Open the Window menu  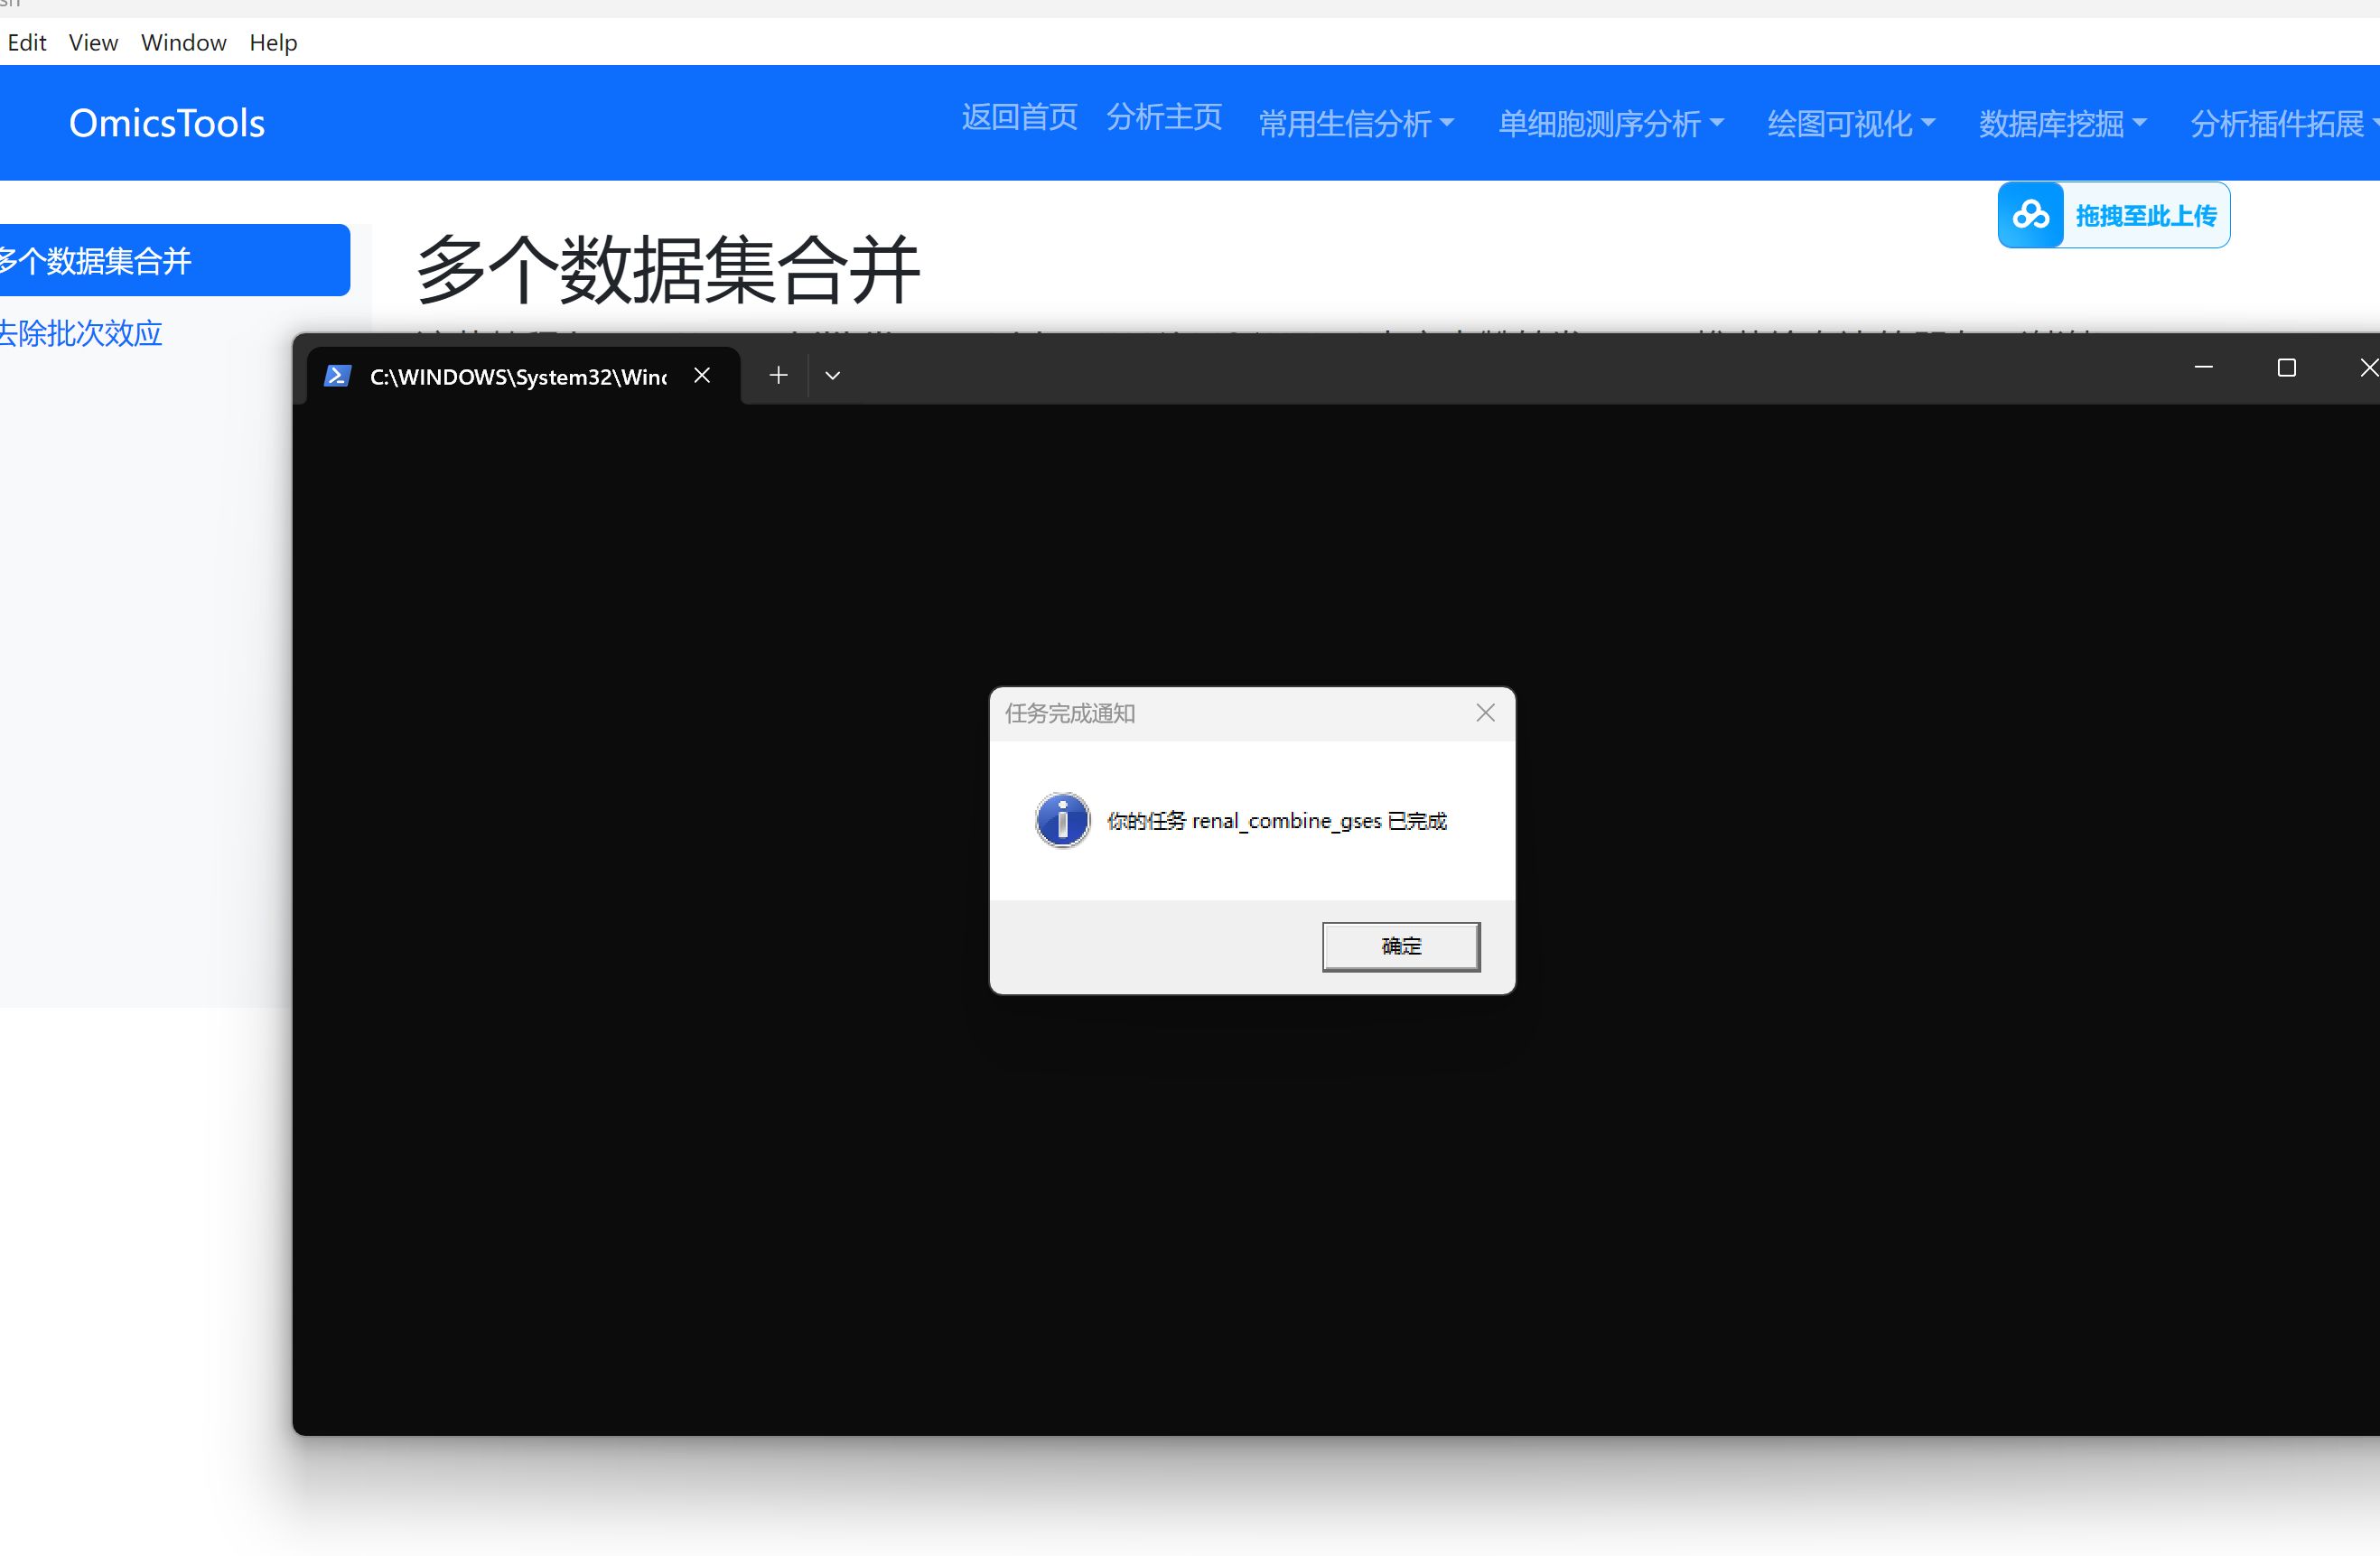[183, 43]
